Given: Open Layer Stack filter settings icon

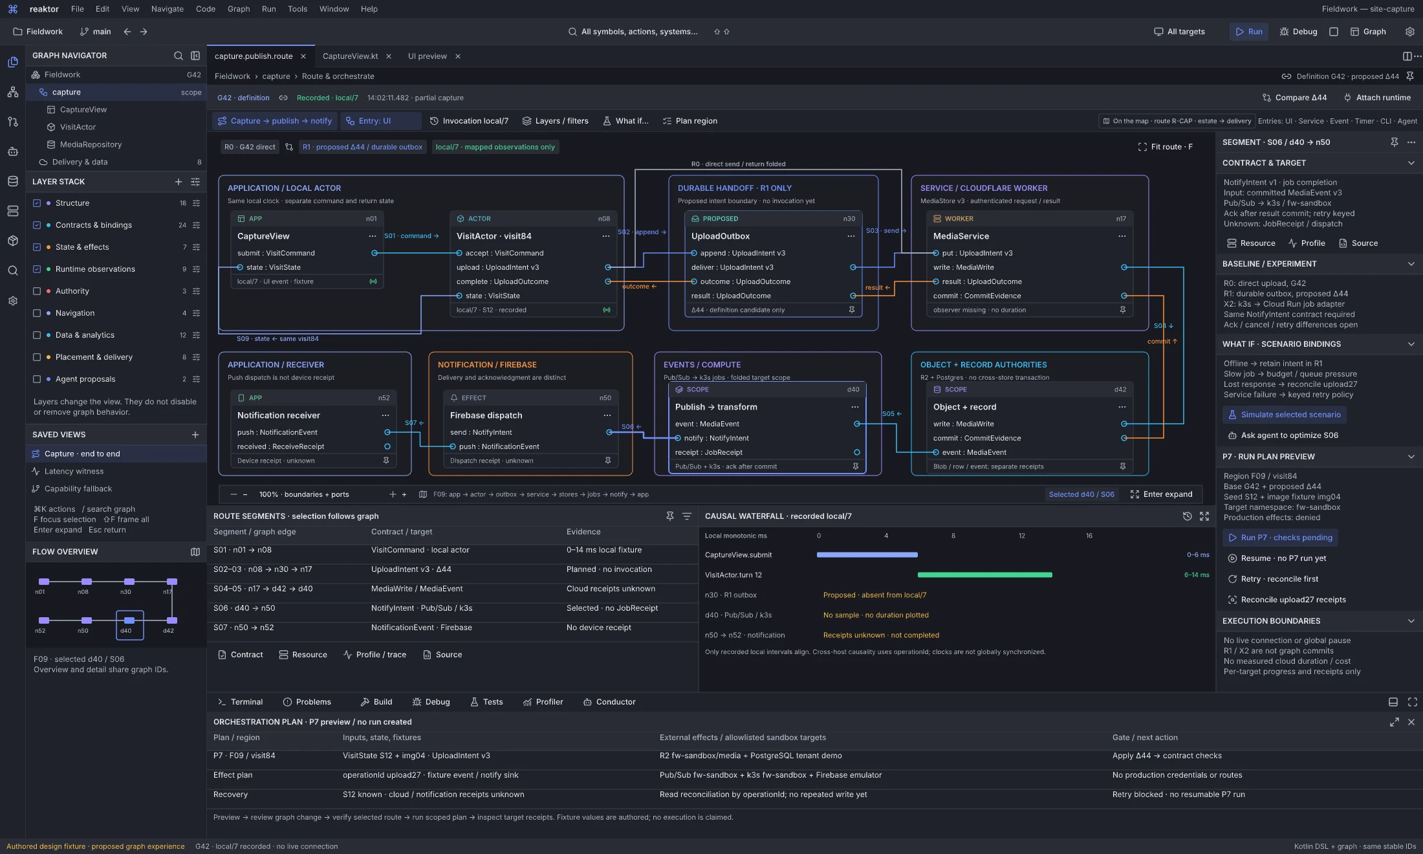Looking at the screenshot, I should pos(195,182).
